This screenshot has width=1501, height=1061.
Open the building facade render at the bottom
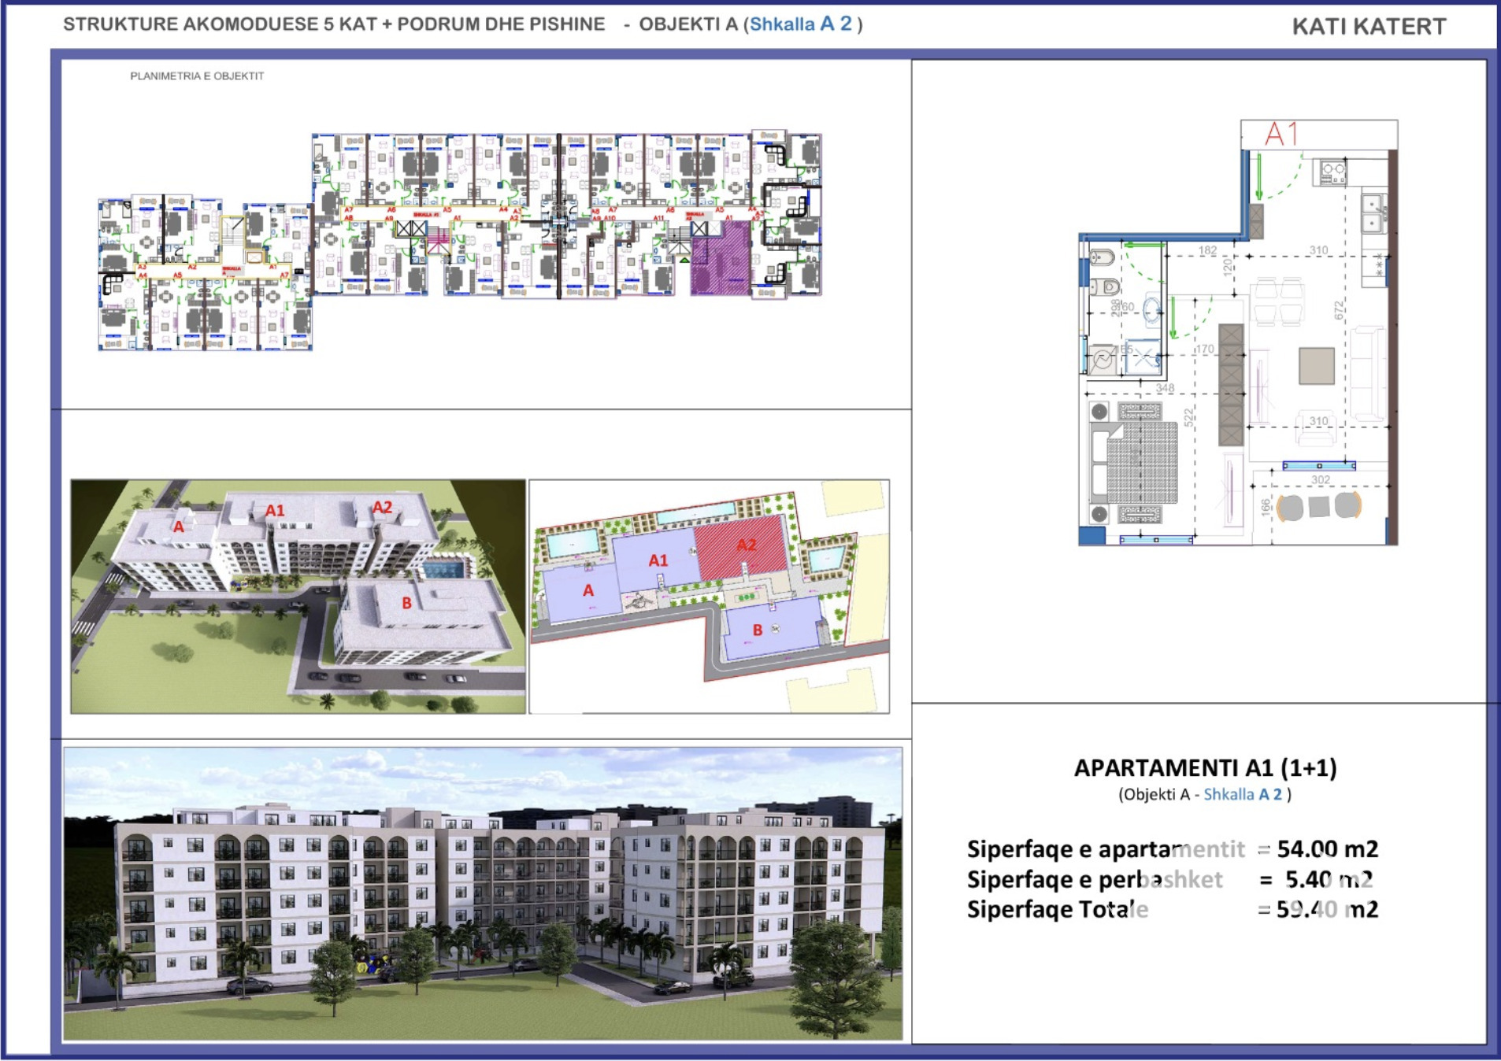coord(483,893)
